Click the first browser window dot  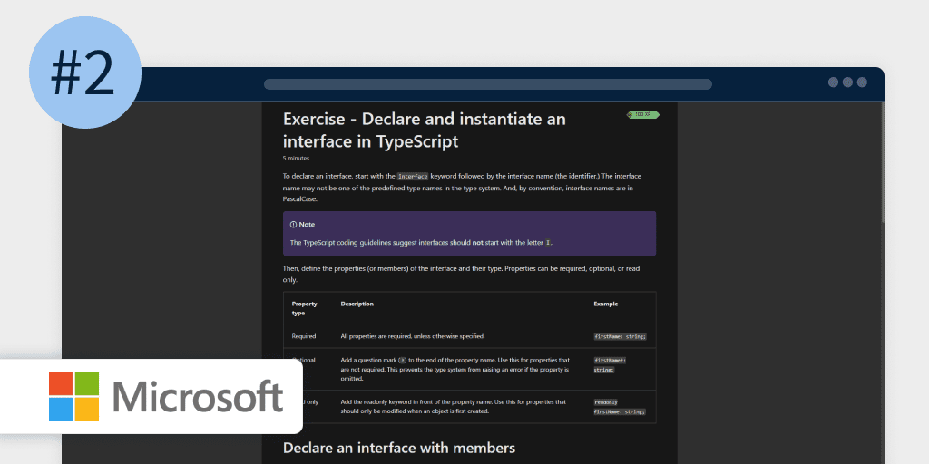[x=833, y=82]
